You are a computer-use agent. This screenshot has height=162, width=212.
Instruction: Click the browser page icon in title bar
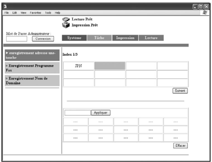pyautogui.click(x=5, y=6)
